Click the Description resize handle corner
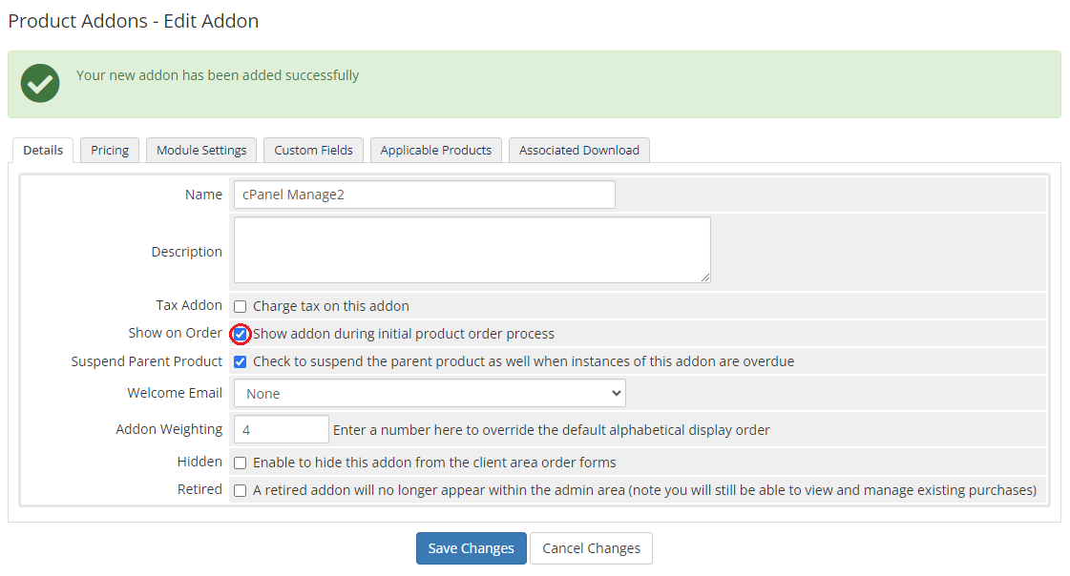 (x=705, y=278)
